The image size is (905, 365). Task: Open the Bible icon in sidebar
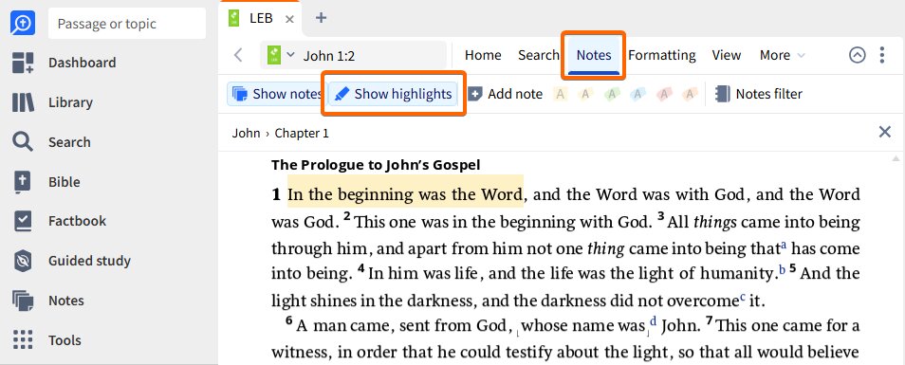click(x=23, y=182)
